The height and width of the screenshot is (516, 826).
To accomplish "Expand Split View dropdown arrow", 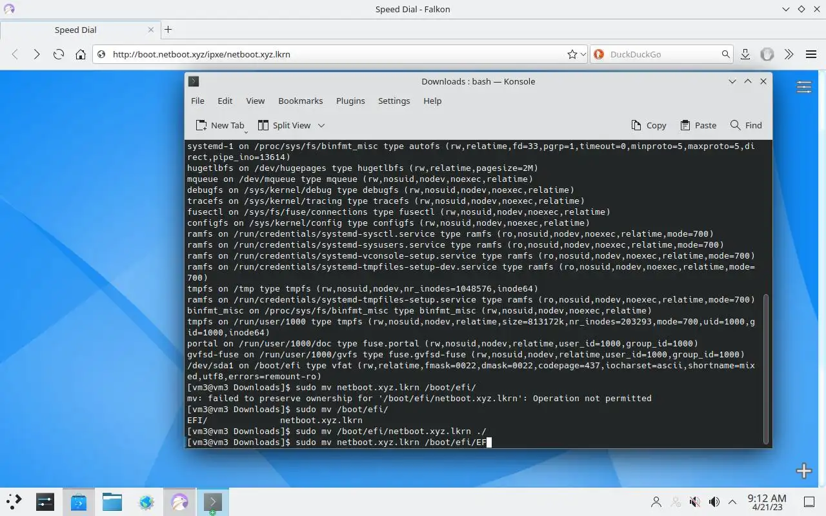I will pyautogui.click(x=321, y=125).
